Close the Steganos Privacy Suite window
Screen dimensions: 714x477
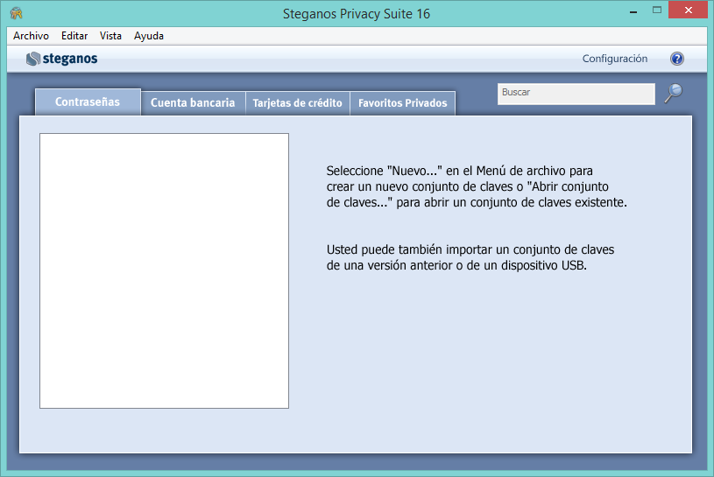tap(688, 10)
